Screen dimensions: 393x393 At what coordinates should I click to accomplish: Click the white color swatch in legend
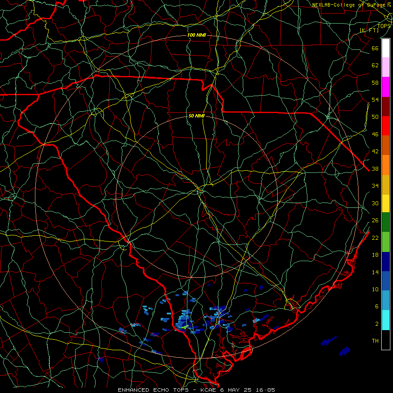(x=386, y=48)
